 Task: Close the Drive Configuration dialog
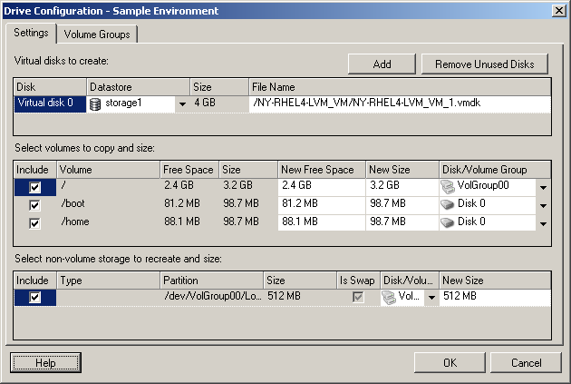click(556, 11)
